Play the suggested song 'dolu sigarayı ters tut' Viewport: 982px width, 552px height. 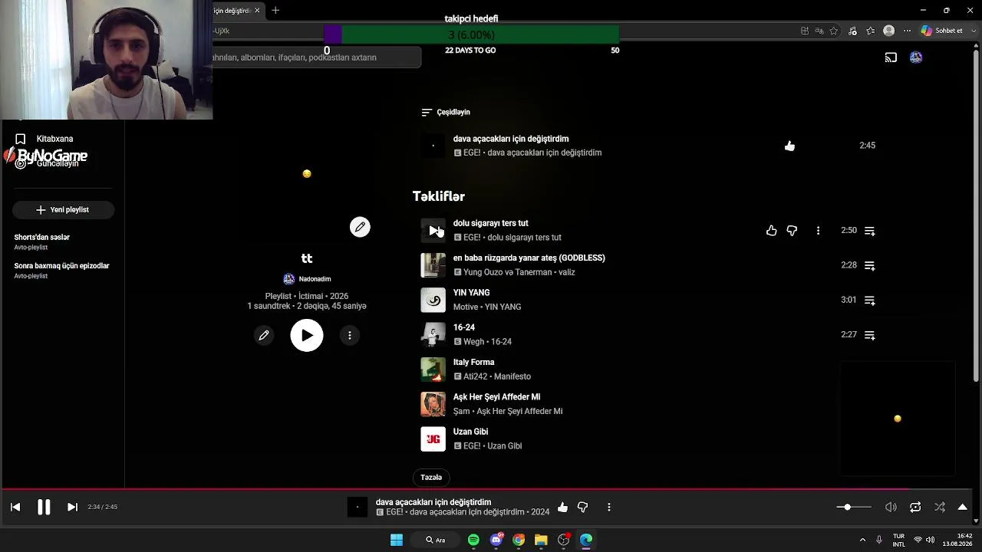tap(433, 230)
